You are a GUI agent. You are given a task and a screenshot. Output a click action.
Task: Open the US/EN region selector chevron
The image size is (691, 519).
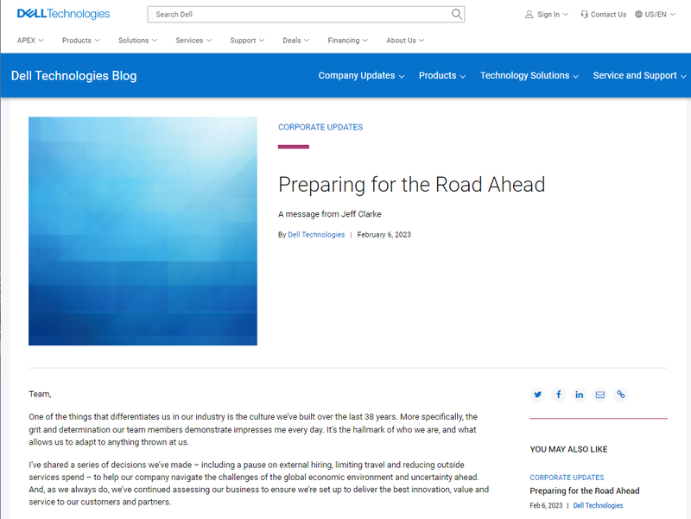point(673,15)
